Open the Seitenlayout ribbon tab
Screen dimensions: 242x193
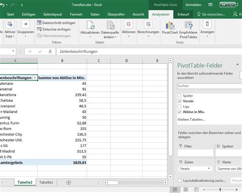53,14
